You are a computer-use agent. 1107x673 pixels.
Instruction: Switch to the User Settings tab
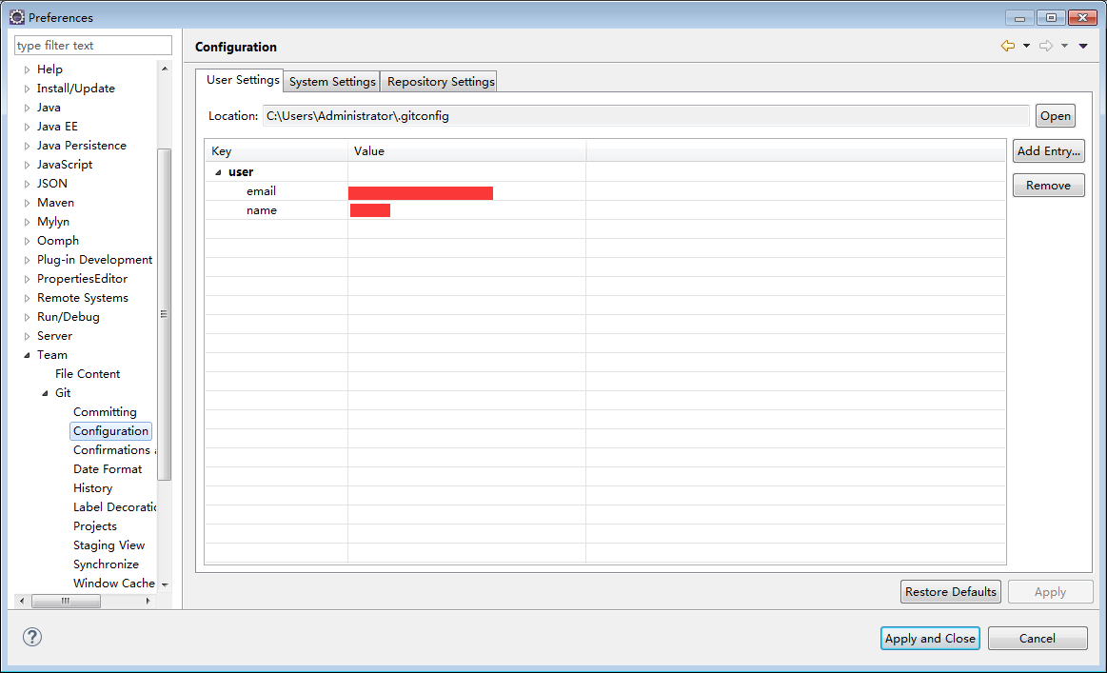coord(242,80)
